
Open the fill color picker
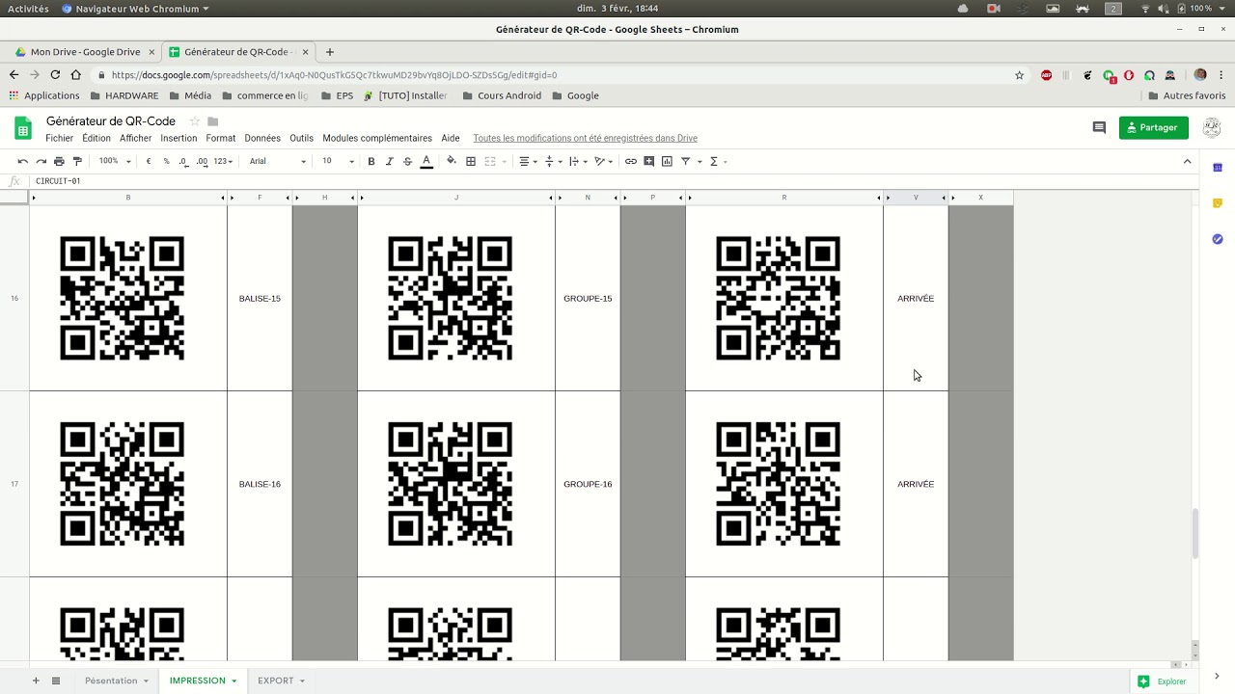coord(452,161)
